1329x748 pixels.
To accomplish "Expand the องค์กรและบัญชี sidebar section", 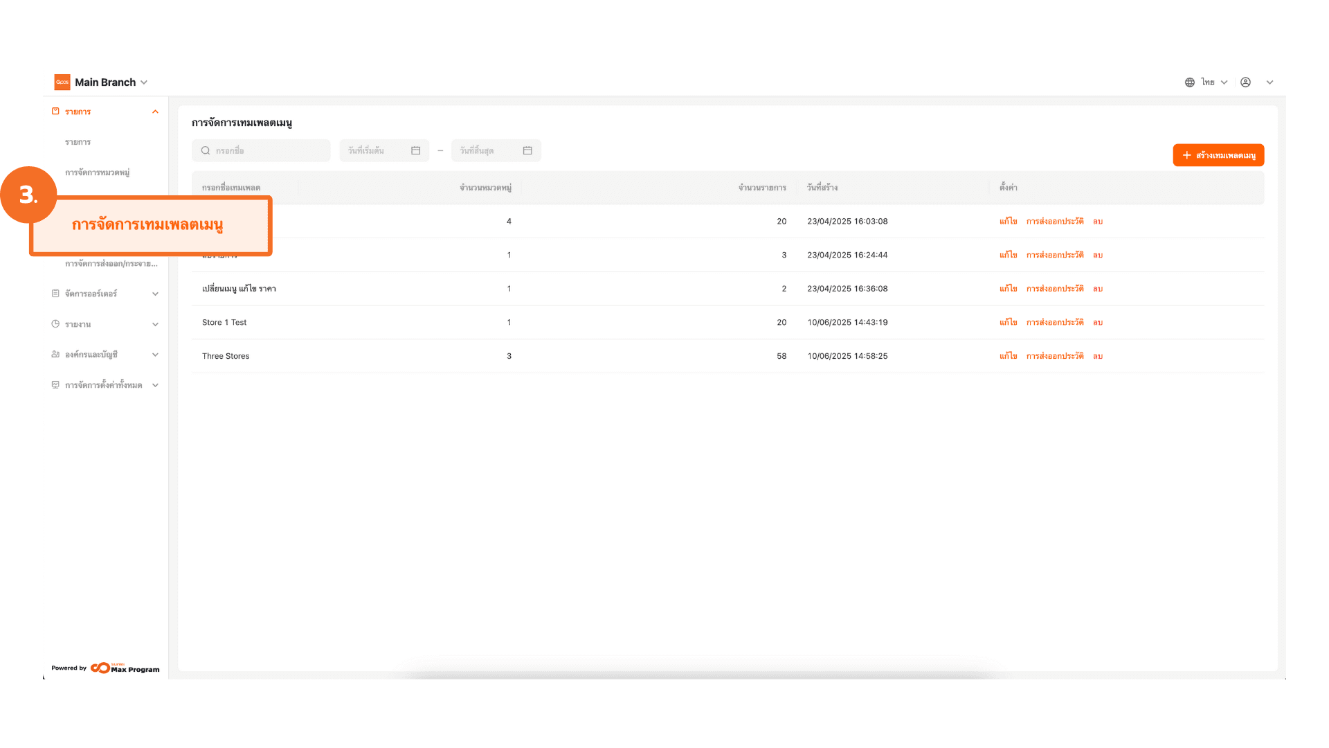I will (155, 355).
